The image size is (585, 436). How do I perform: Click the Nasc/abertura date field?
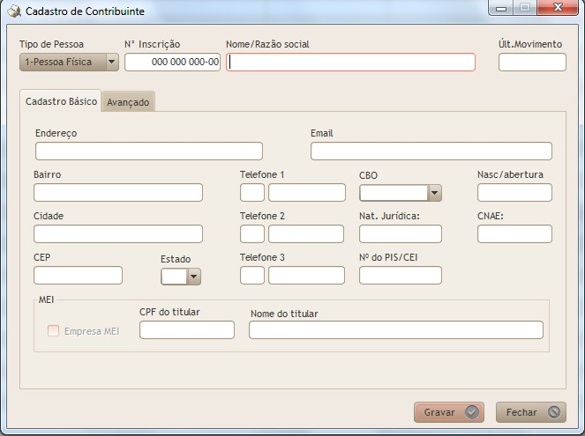514,192
